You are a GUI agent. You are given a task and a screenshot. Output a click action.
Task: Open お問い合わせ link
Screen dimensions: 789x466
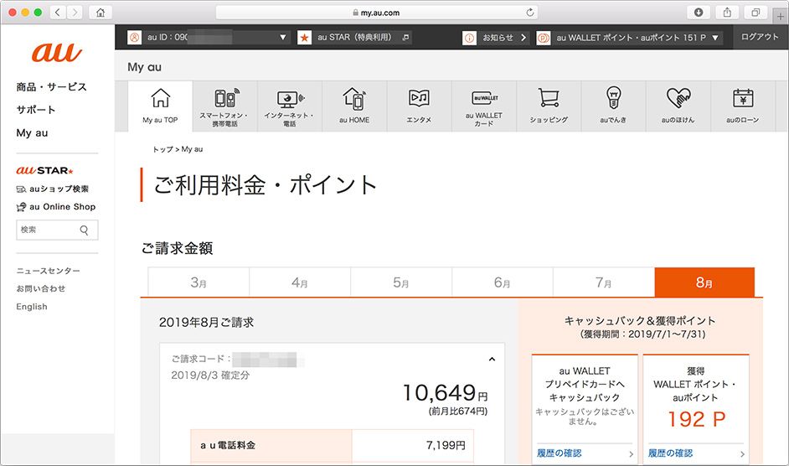[41, 288]
